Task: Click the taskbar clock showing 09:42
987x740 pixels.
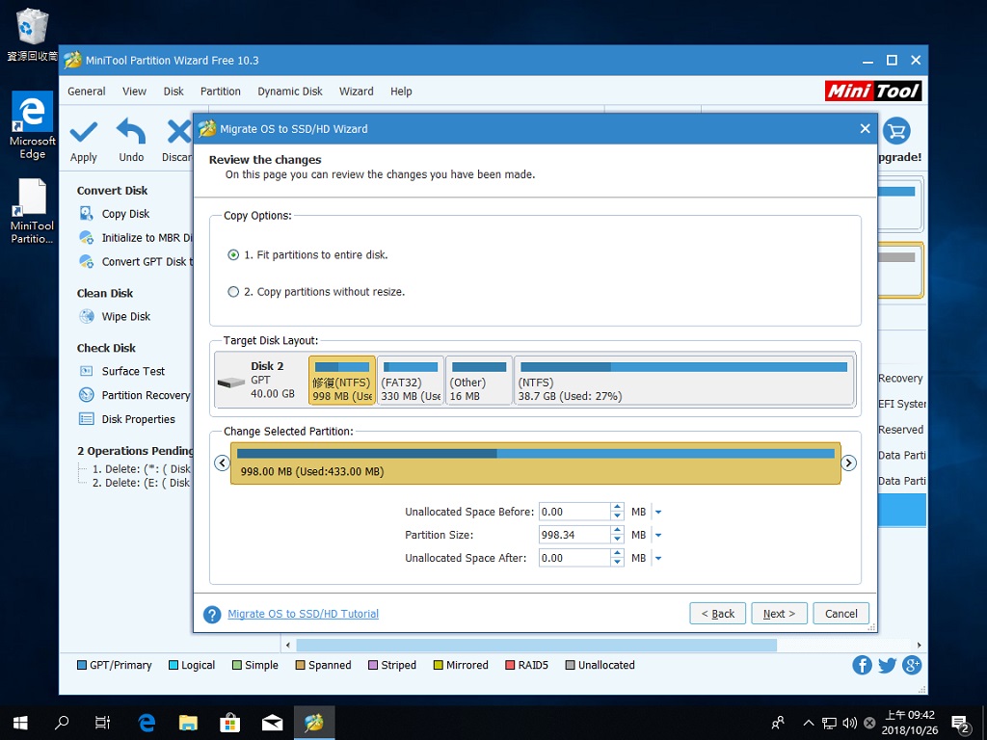Action: pyautogui.click(x=910, y=723)
